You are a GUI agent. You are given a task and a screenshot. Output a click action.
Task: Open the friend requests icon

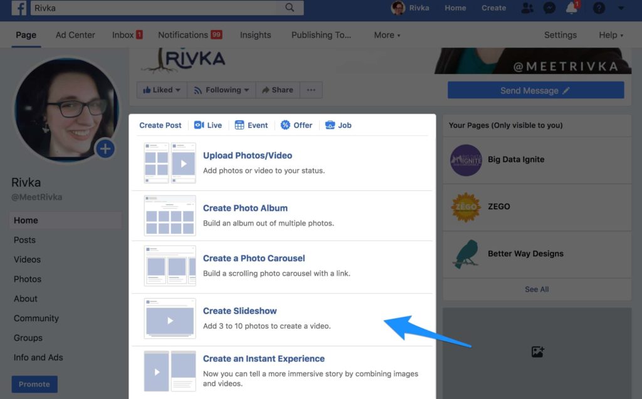coord(527,8)
